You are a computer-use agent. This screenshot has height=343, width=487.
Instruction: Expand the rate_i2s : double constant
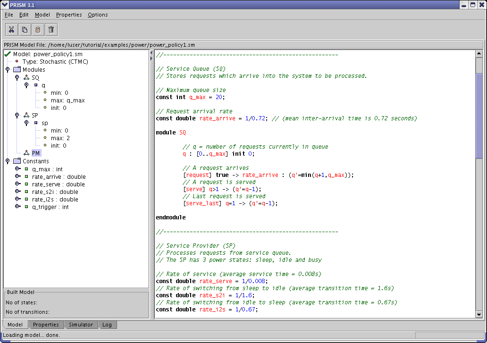pyautogui.click(x=18, y=199)
